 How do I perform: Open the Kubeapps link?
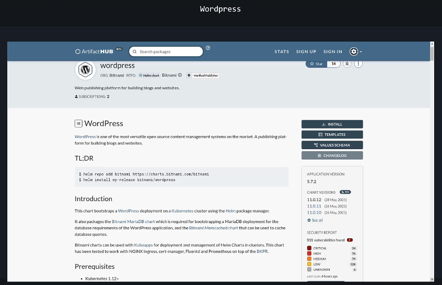point(143,245)
